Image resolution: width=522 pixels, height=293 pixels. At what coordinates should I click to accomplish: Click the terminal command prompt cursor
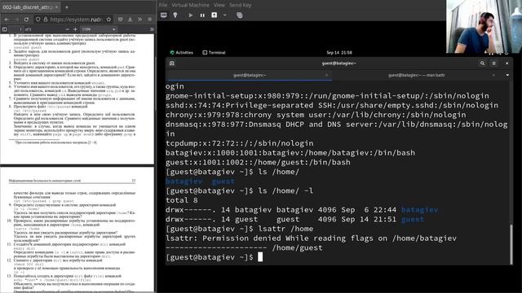coord(260,257)
